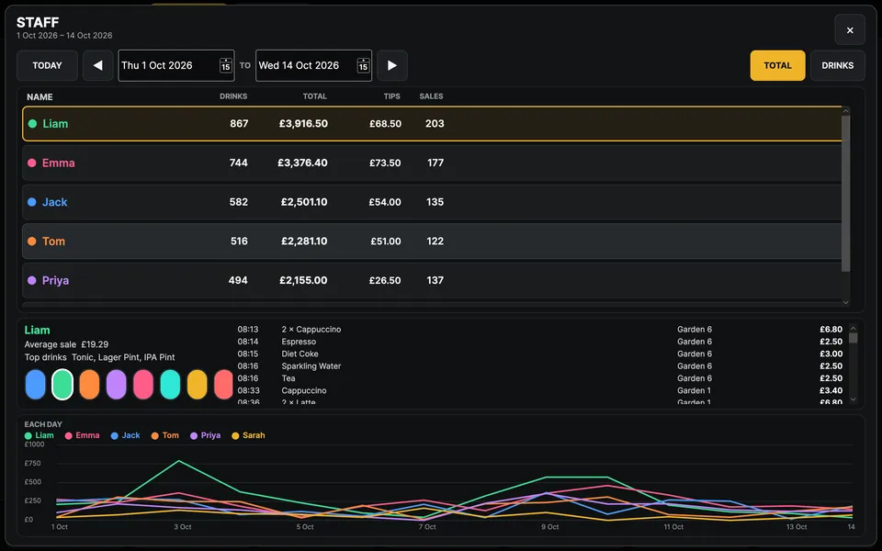Pick the coral red colour swatch

(224, 385)
